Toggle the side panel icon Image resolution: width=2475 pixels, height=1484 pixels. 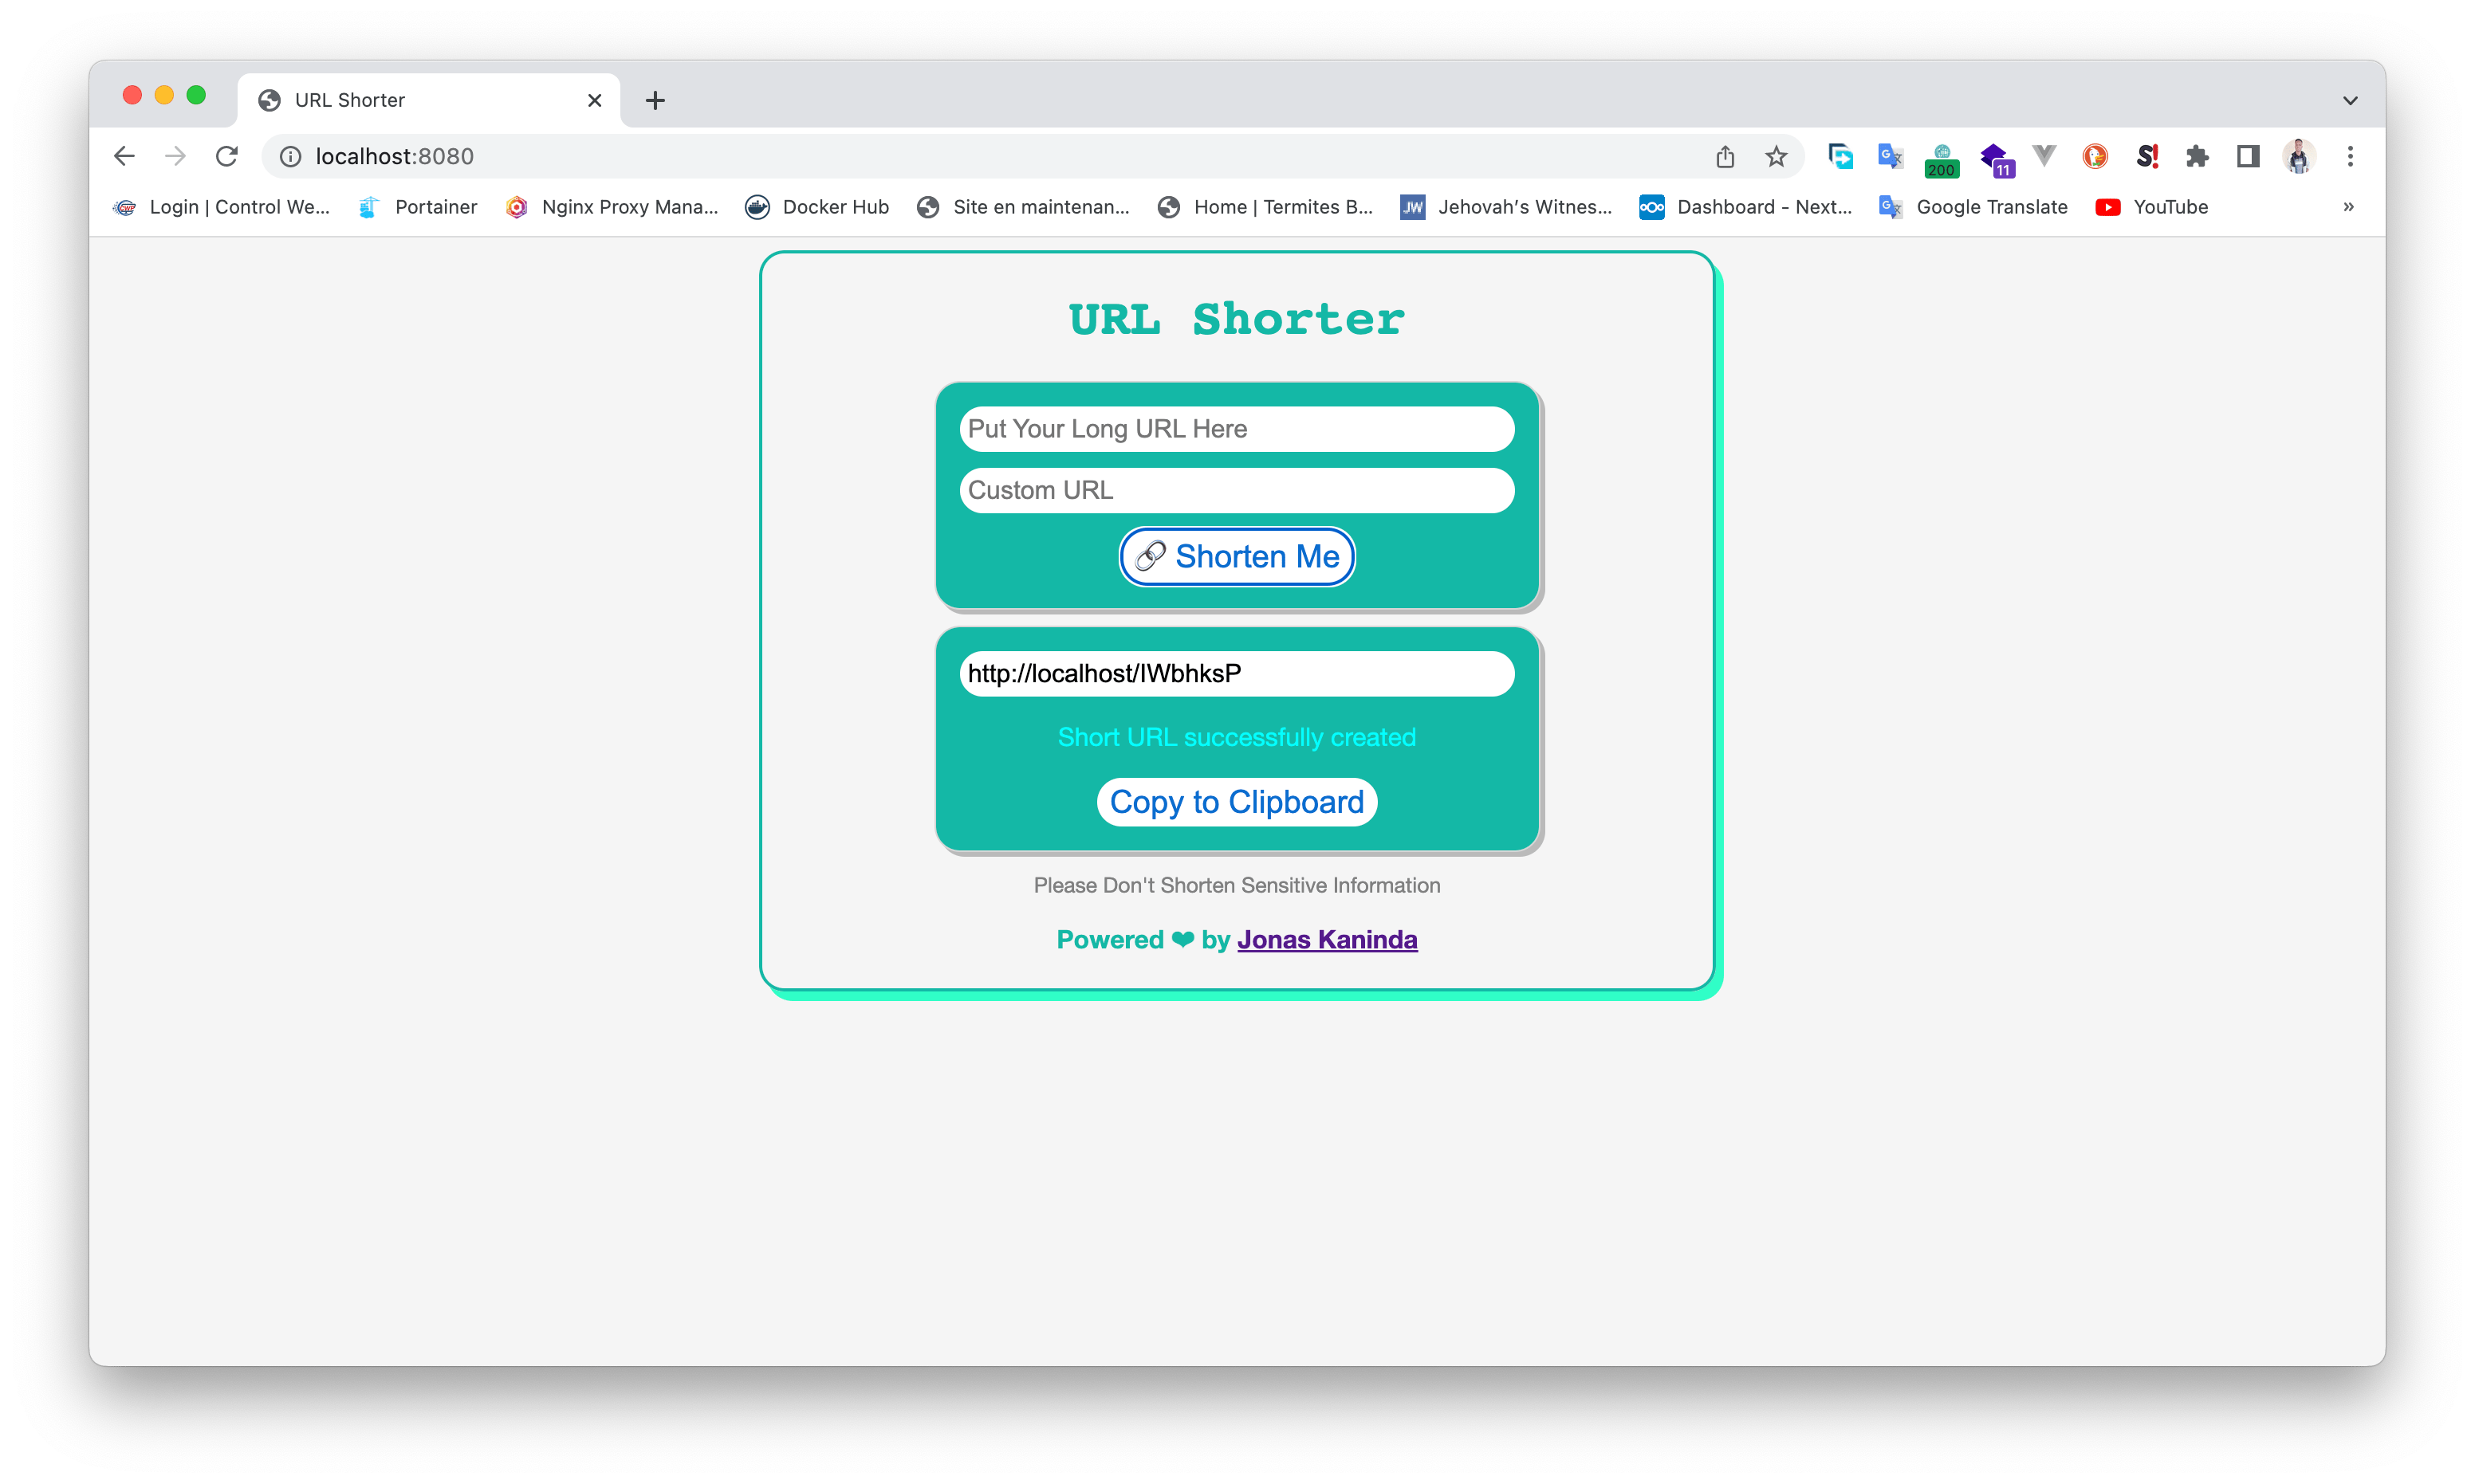tap(2248, 156)
